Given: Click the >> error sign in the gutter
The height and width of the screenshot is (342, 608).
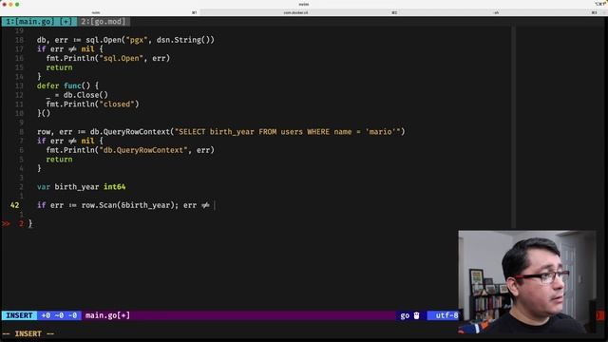Looking at the screenshot, I should [6, 224].
